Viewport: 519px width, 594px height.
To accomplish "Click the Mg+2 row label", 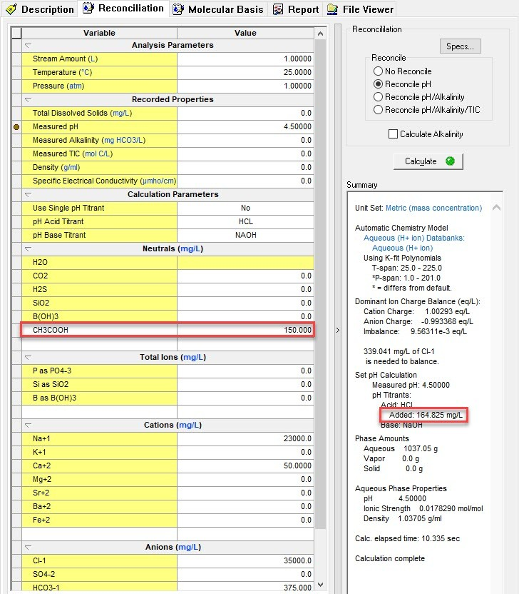I will point(99,480).
